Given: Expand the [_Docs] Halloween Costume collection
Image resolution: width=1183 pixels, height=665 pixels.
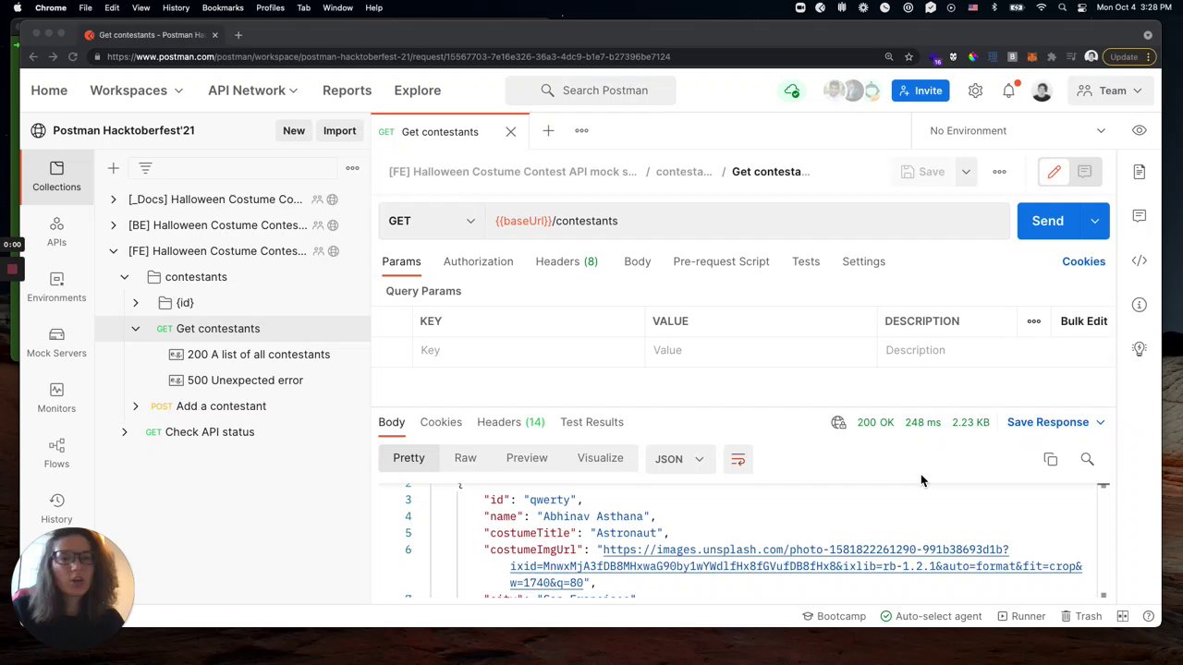Looking at the screenshot, I should tap(113, 199).
